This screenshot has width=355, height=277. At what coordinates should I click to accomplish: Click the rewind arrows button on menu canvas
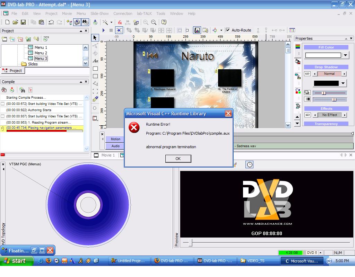[x=152, y=55]
